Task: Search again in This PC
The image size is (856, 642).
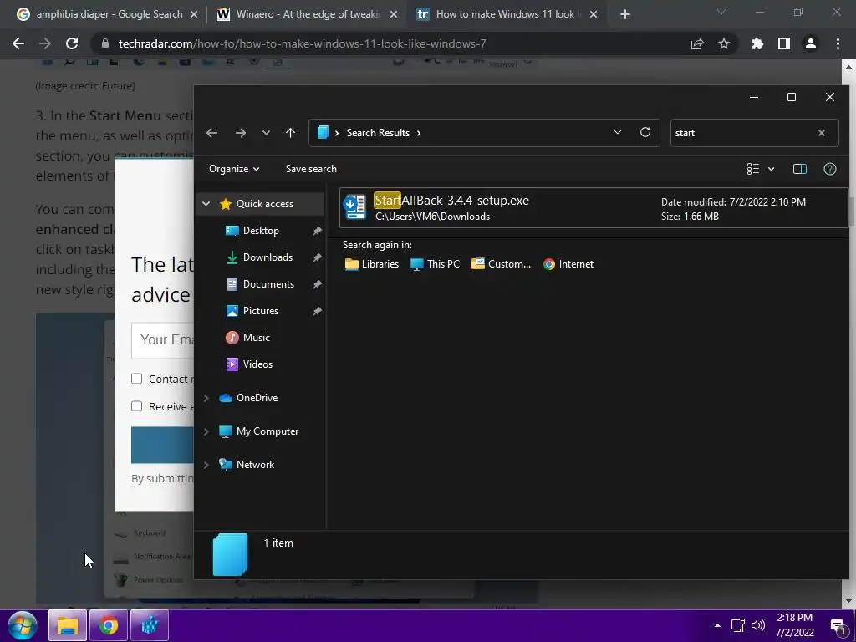Action: 435,264
